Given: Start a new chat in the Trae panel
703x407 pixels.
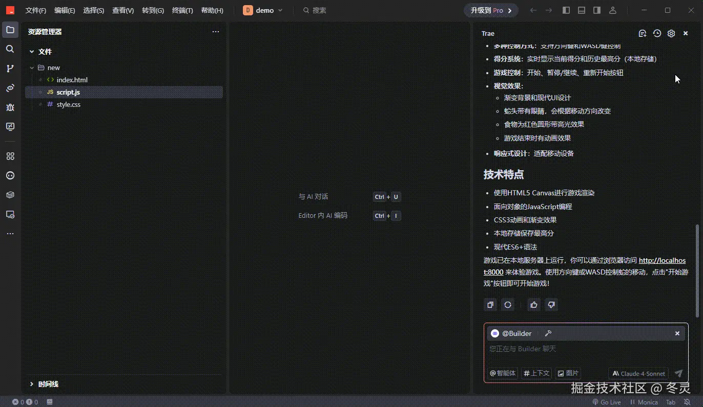Looking at the screenshot, I should [643, 33].
